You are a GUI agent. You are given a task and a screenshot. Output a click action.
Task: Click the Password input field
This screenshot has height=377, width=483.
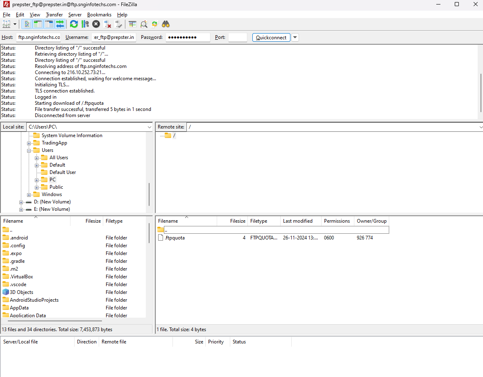(x=188, y=37)
